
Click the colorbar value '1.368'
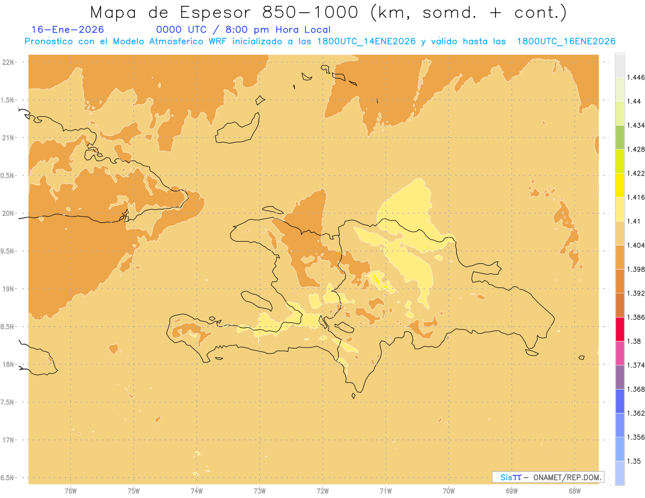[637, 389]
